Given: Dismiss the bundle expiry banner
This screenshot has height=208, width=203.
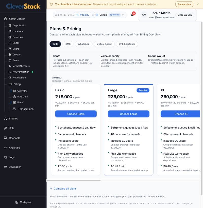Looking at the screenshot, I should (x=198, y=4).
